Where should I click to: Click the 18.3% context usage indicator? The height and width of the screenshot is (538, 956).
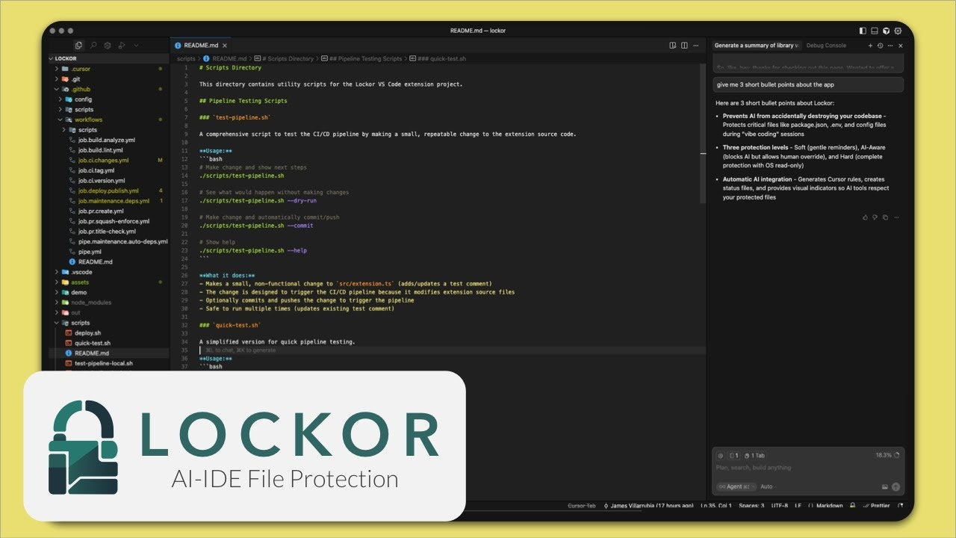point(883,455)
